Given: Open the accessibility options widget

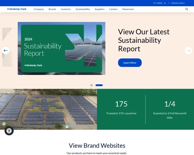Looking at the screenshot, I should point(9,131).
